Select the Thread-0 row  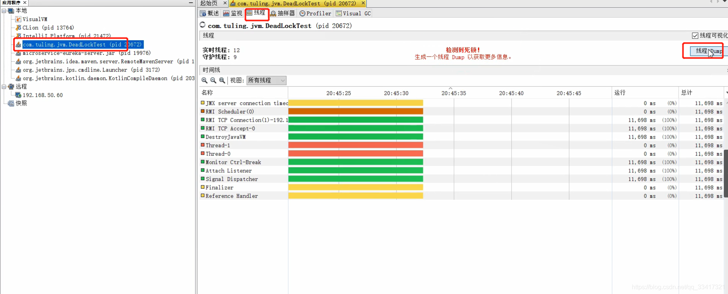[462, 154]
